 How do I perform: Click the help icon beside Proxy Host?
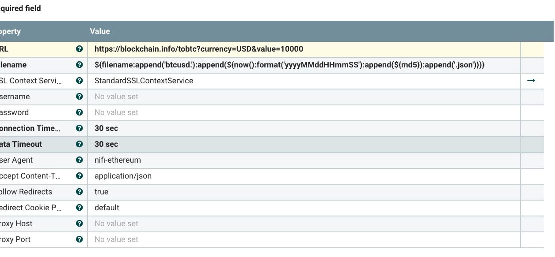(80, 223)
